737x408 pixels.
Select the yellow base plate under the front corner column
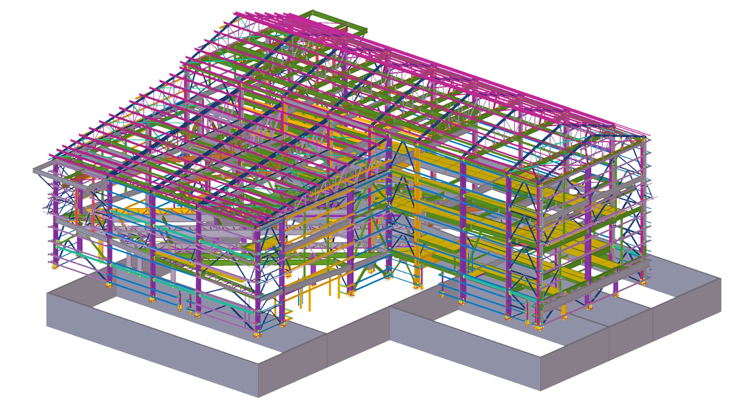point(257,334)
